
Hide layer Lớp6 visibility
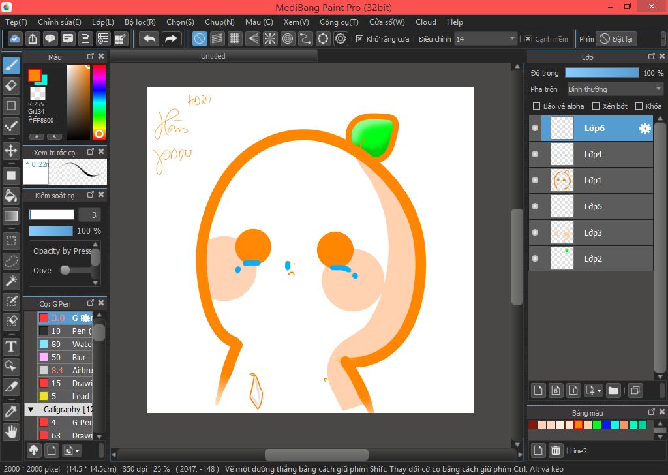coord(535,129)
